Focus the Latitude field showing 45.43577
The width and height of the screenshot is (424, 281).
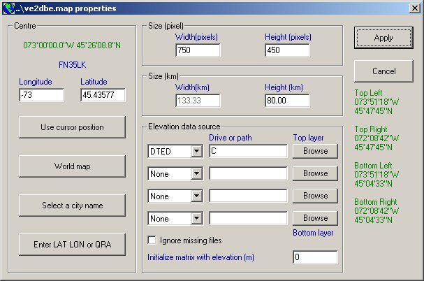103,95
